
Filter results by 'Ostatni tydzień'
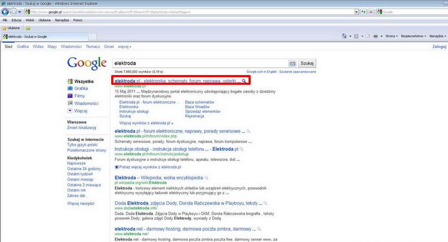click(80, 174)
